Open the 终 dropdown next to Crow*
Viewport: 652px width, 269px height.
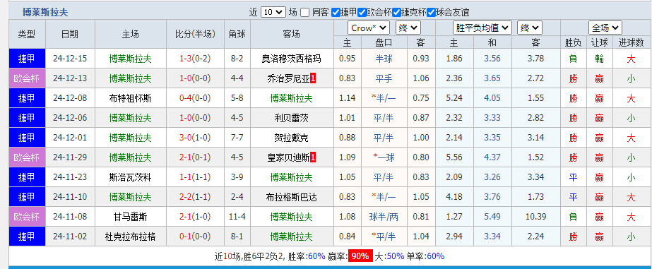(x=408, y=28)
